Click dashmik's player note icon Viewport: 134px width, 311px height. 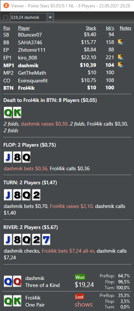pos(120,65)
